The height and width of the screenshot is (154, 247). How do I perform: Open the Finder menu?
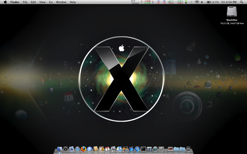pyautogui.click(x=15, y=2)
